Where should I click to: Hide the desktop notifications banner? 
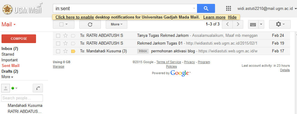[x=232, y=17]
